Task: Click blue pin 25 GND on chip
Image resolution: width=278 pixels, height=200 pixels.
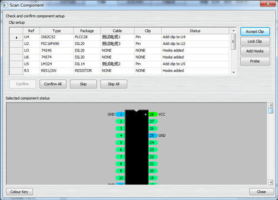Action: 153,136
